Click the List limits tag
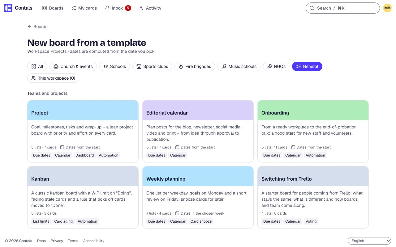The width and height of the screenshot is (396, 247). pos(41,221)
